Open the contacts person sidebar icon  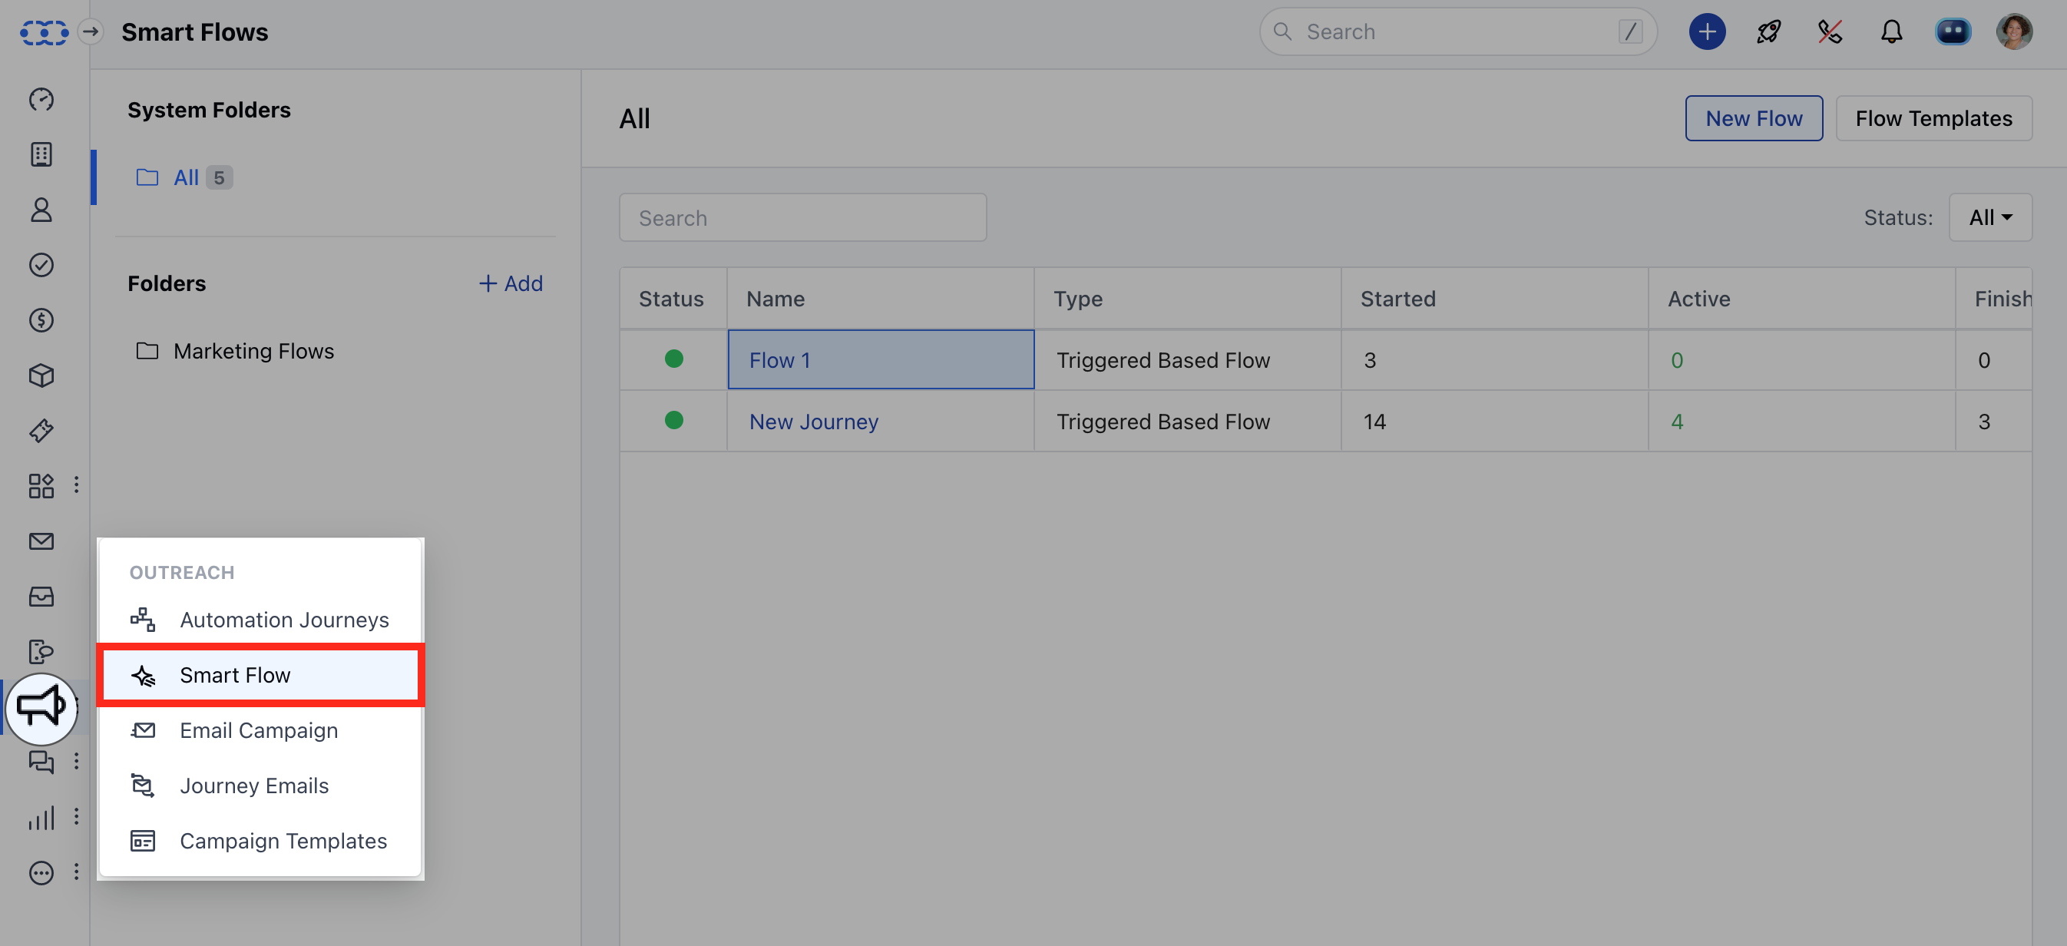pyautogui.click(x=41, y=210)
